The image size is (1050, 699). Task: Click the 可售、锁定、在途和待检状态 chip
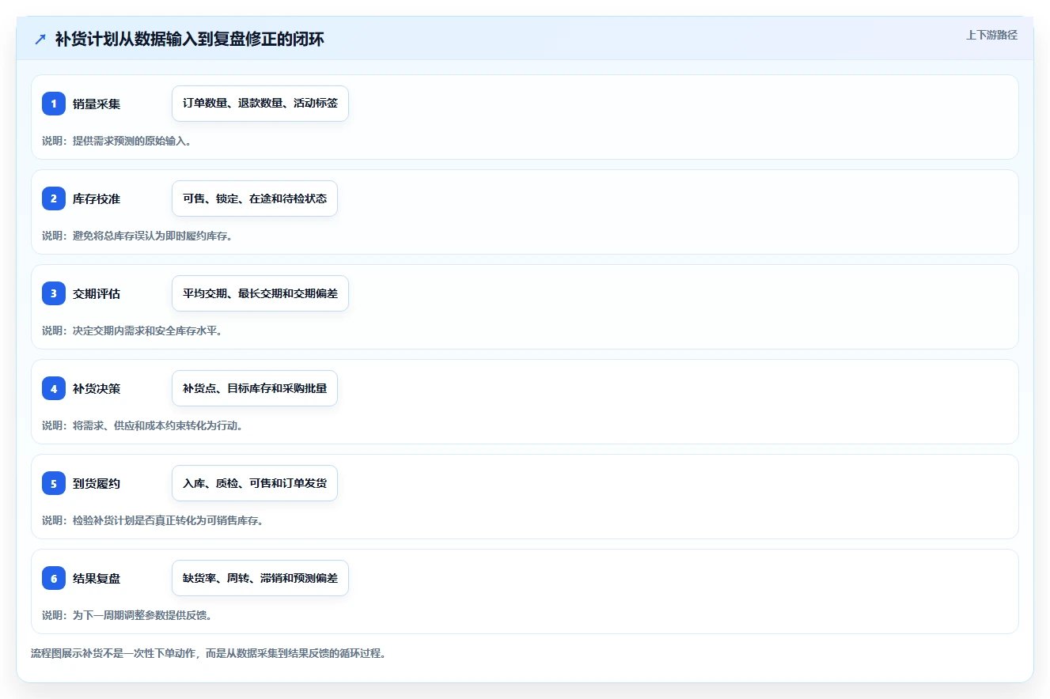(255, 198)
